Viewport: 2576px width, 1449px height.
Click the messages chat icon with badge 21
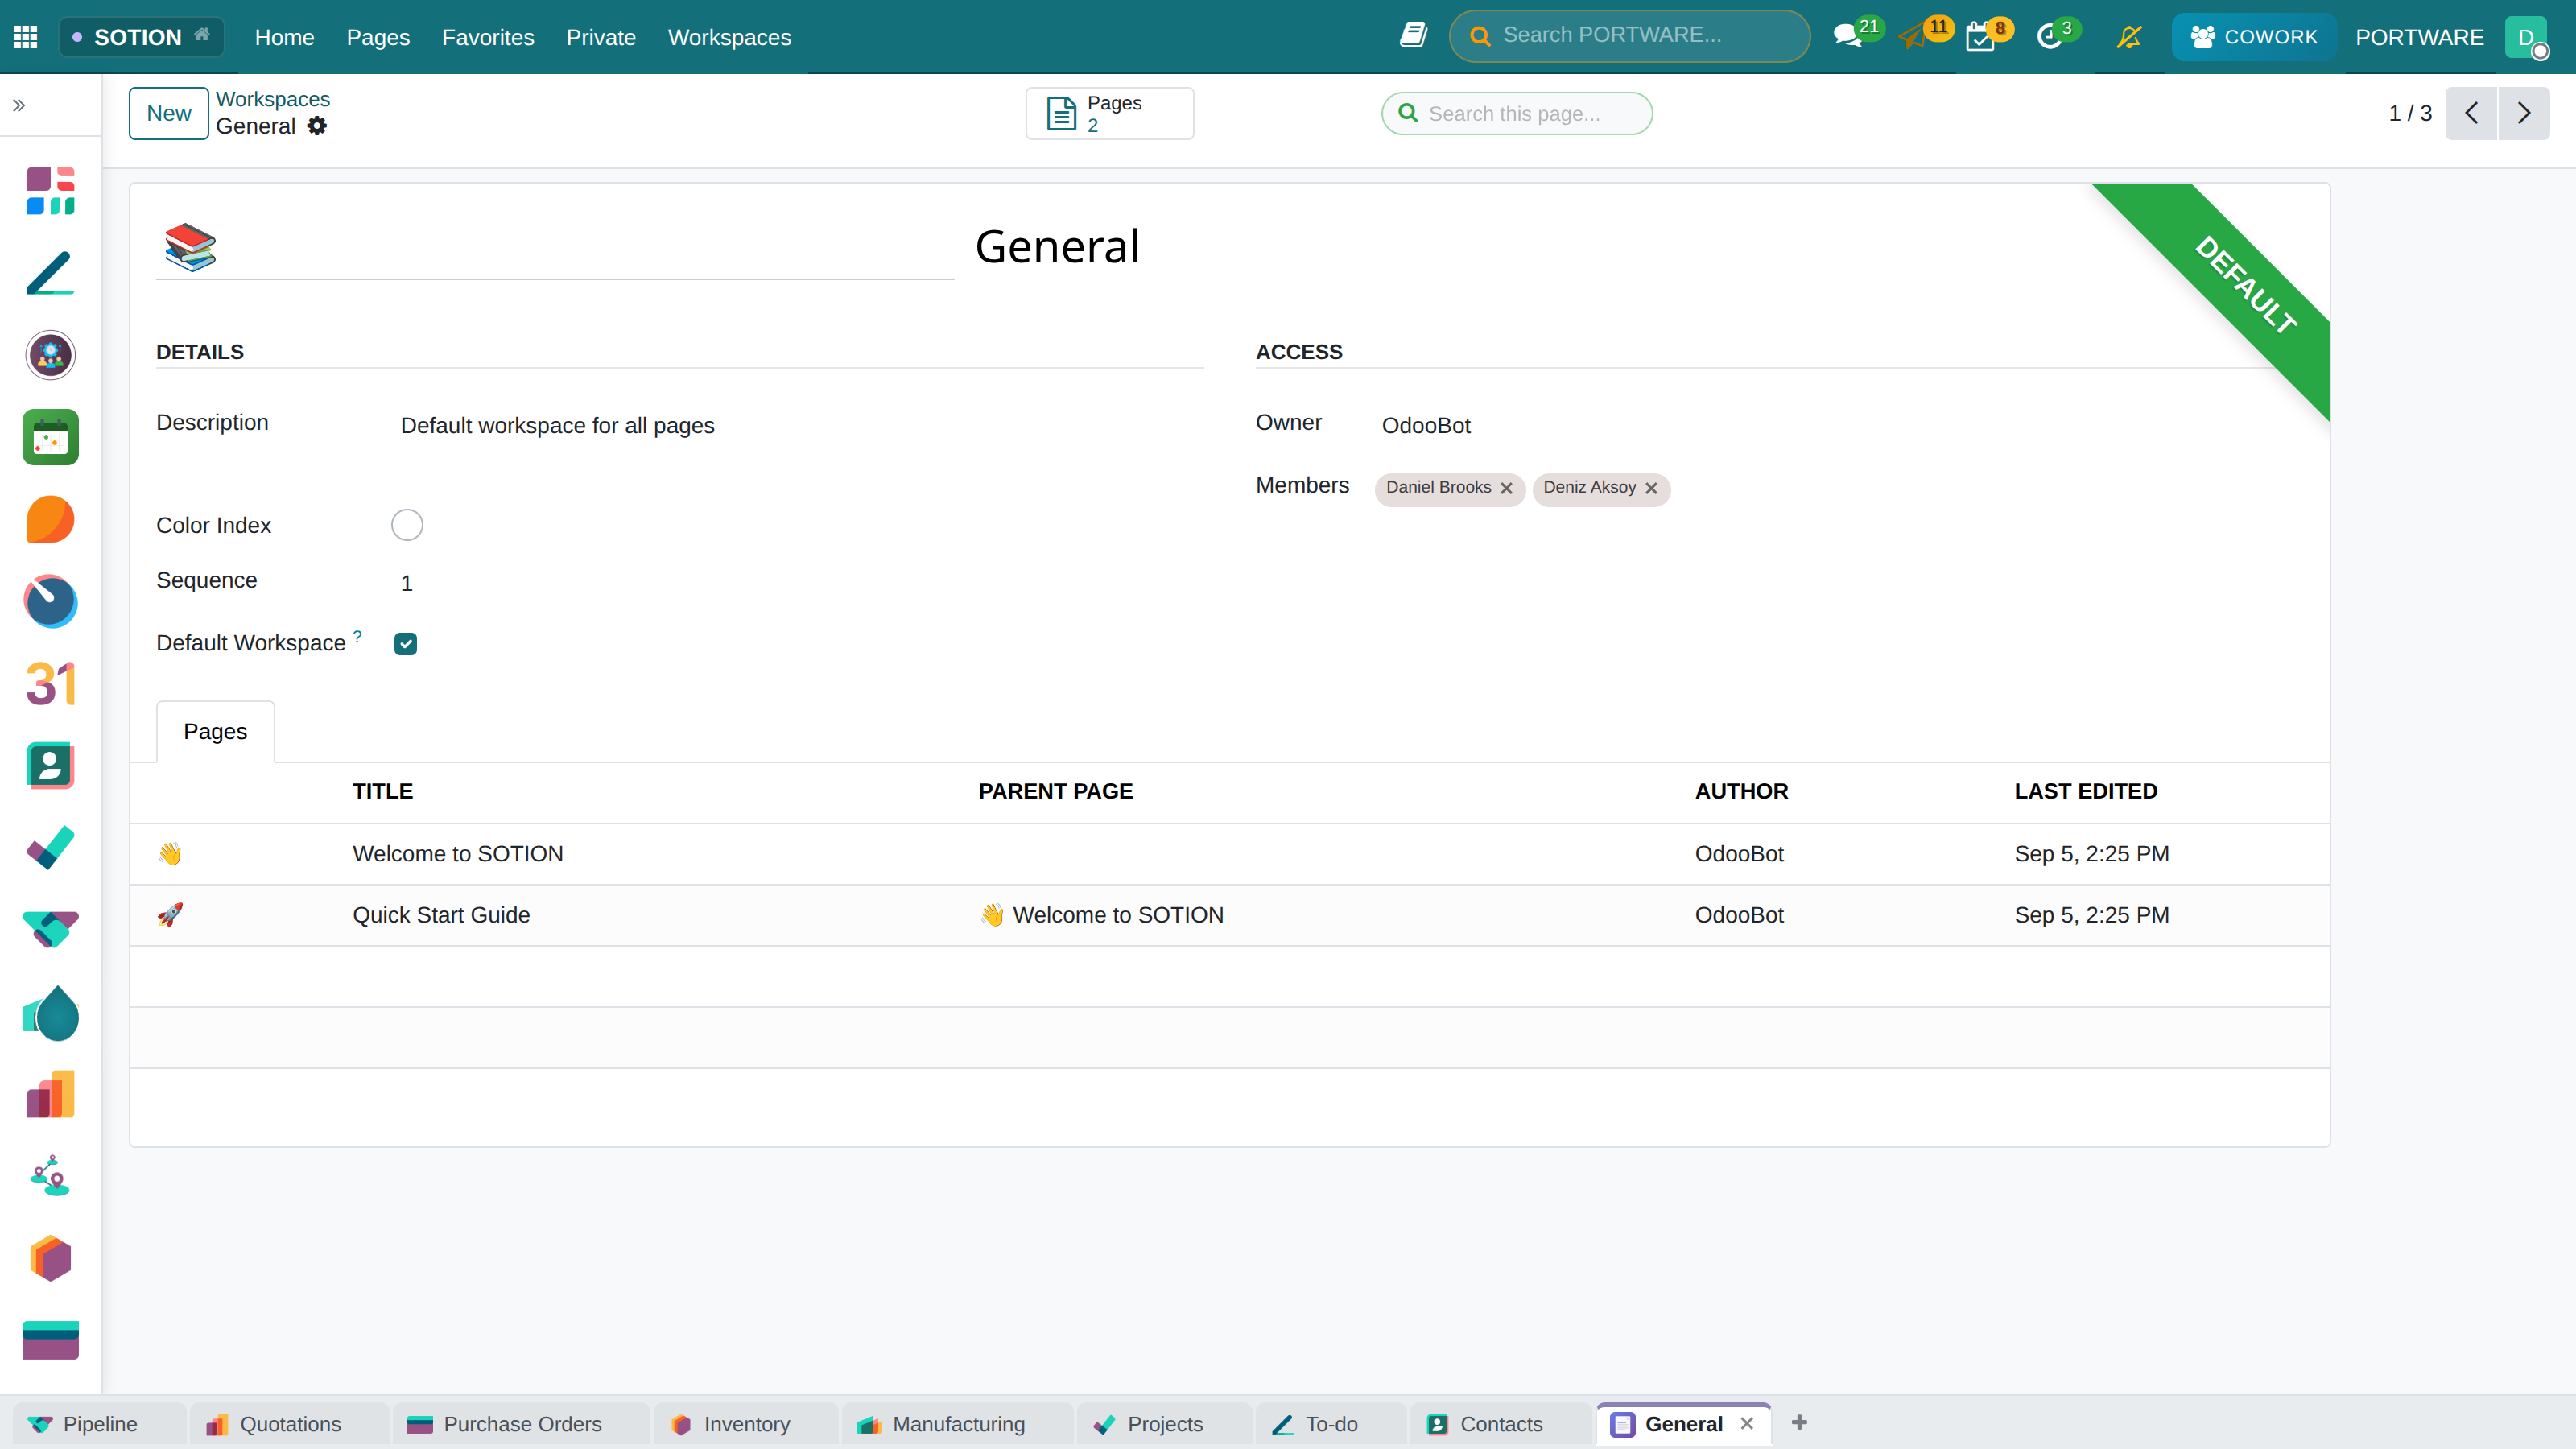[x=1848, y=37]
